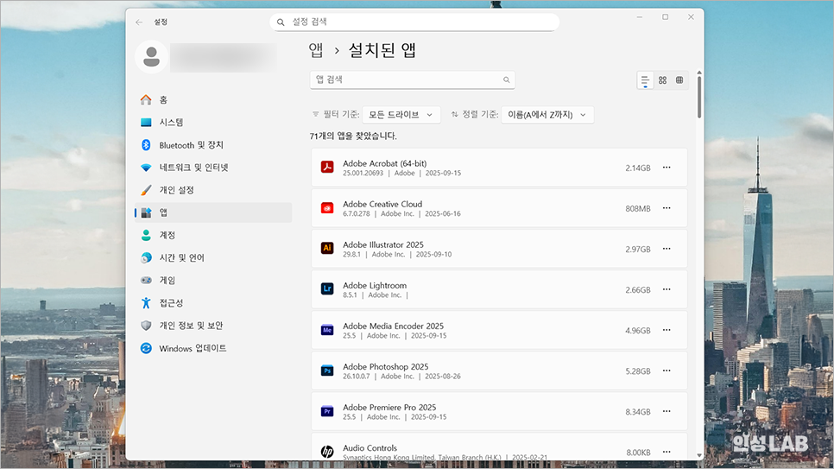This screenshot has width=834, height=469.
Task: Maximize the Settings window
Action: tap(665, 17)
